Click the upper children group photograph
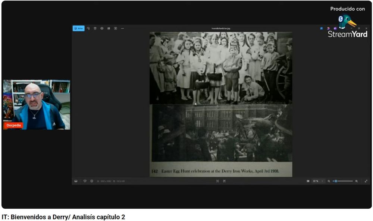The image size is (373, 221). coord(221,68)
